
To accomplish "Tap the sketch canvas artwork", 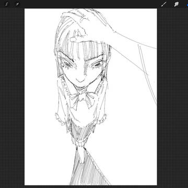I will 91,97.
